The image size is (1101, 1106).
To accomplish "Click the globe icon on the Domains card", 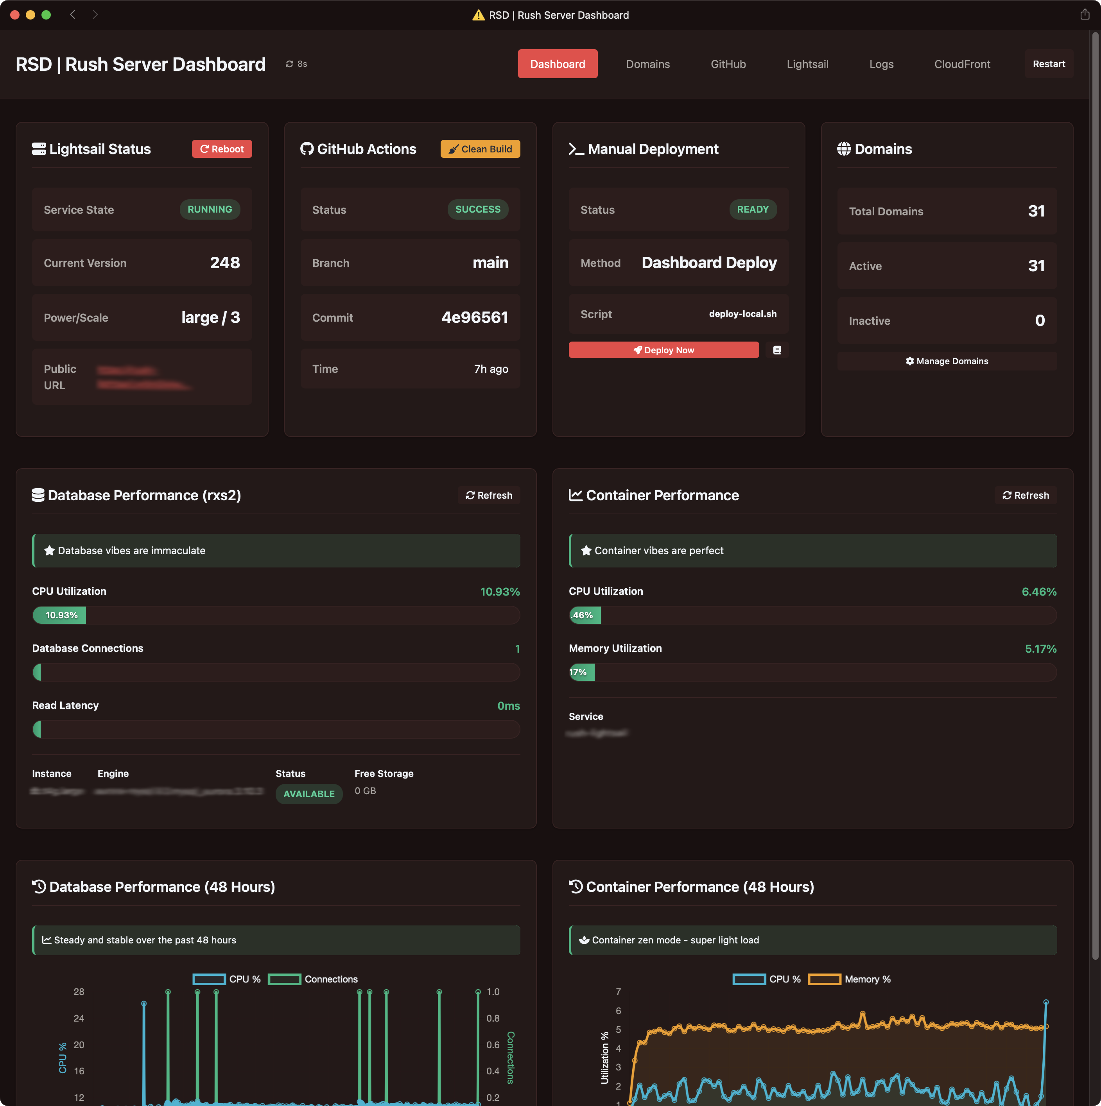I will (x=844, y=149).
